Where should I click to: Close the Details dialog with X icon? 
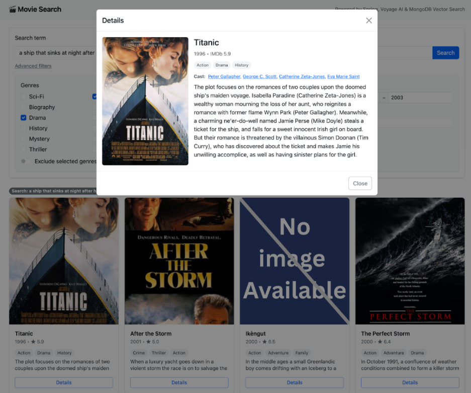click(369, 21)
